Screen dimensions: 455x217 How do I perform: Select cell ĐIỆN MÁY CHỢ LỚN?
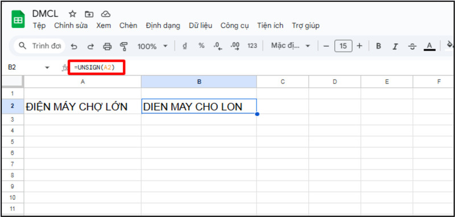point(82,107)
